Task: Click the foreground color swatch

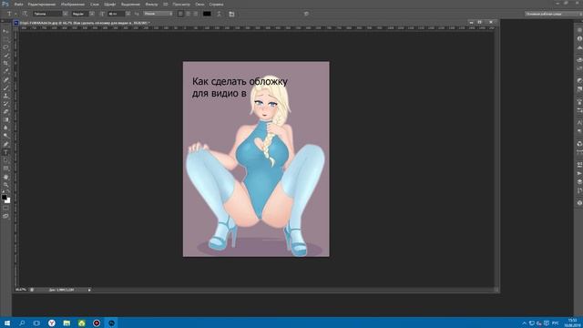Action: (4, 197)
